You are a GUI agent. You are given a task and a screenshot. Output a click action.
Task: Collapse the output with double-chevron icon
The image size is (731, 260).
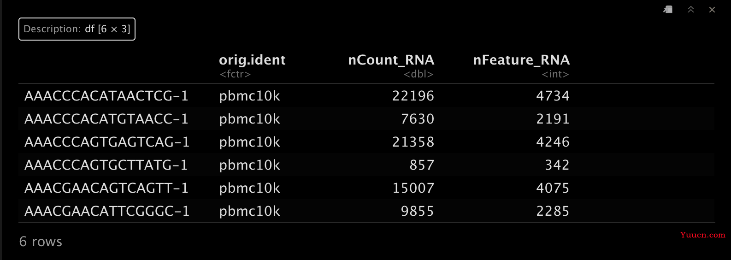[690, 10]
